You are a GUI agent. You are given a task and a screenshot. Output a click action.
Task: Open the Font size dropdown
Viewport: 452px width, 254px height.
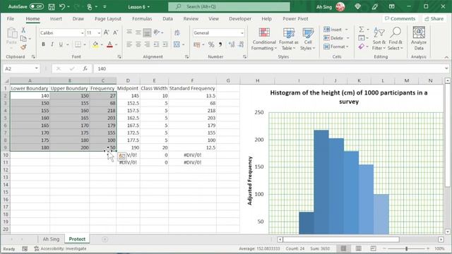click(x=99, y=33)
